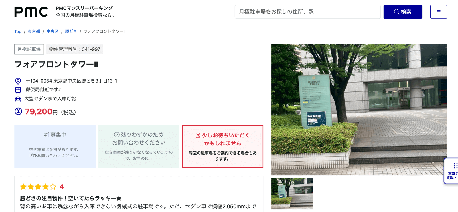Click the bus icon beside 郵便局付近です

click(x=18, y=90)
